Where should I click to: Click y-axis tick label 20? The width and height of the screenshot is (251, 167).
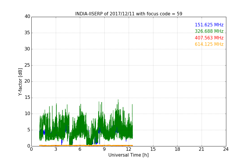pyautogui.click(x=27, y=81)
